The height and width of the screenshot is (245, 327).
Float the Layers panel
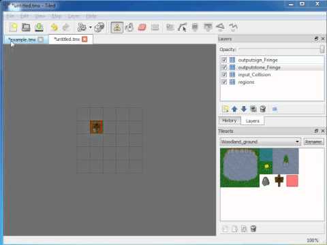tap(316, 39)
